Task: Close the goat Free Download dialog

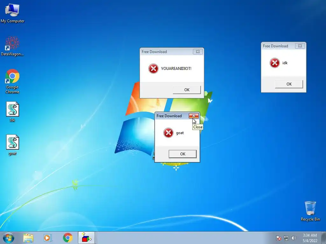Action: click(194, 116)
